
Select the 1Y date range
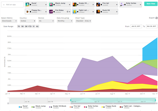[34, 27]
